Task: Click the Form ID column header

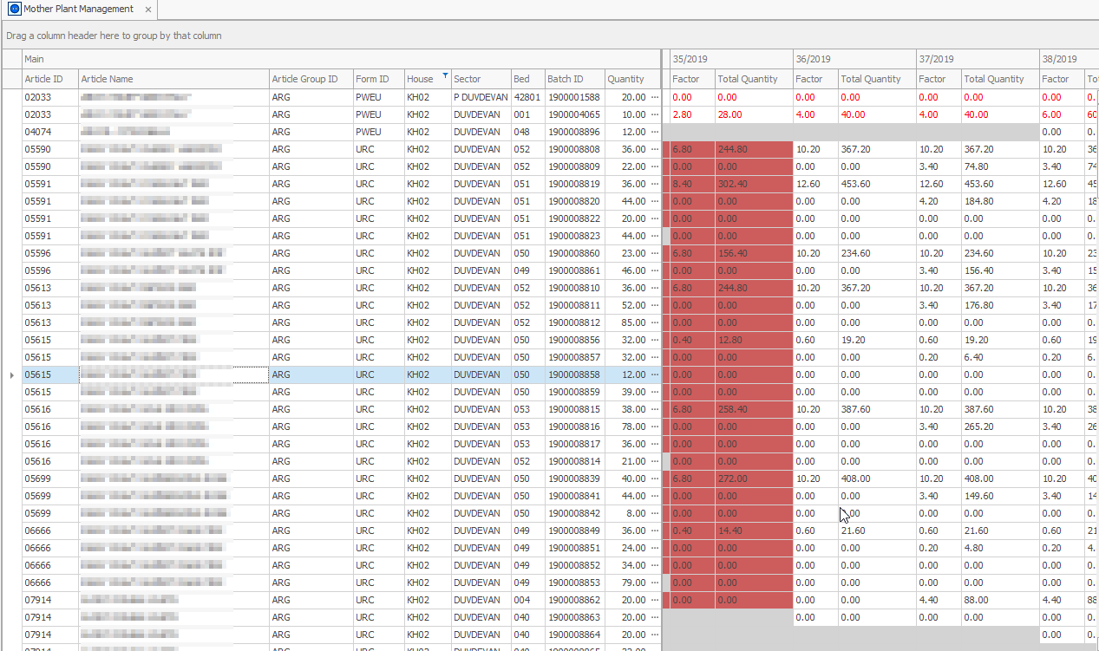Action: 378,79
